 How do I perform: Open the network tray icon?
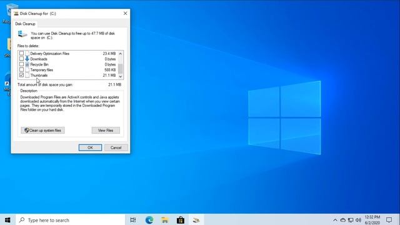coord(351,220)
